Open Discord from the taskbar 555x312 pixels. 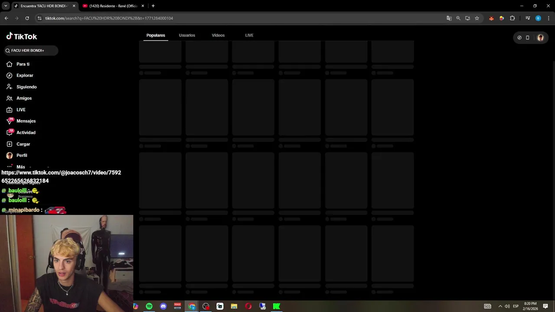(x=163, y=306)
